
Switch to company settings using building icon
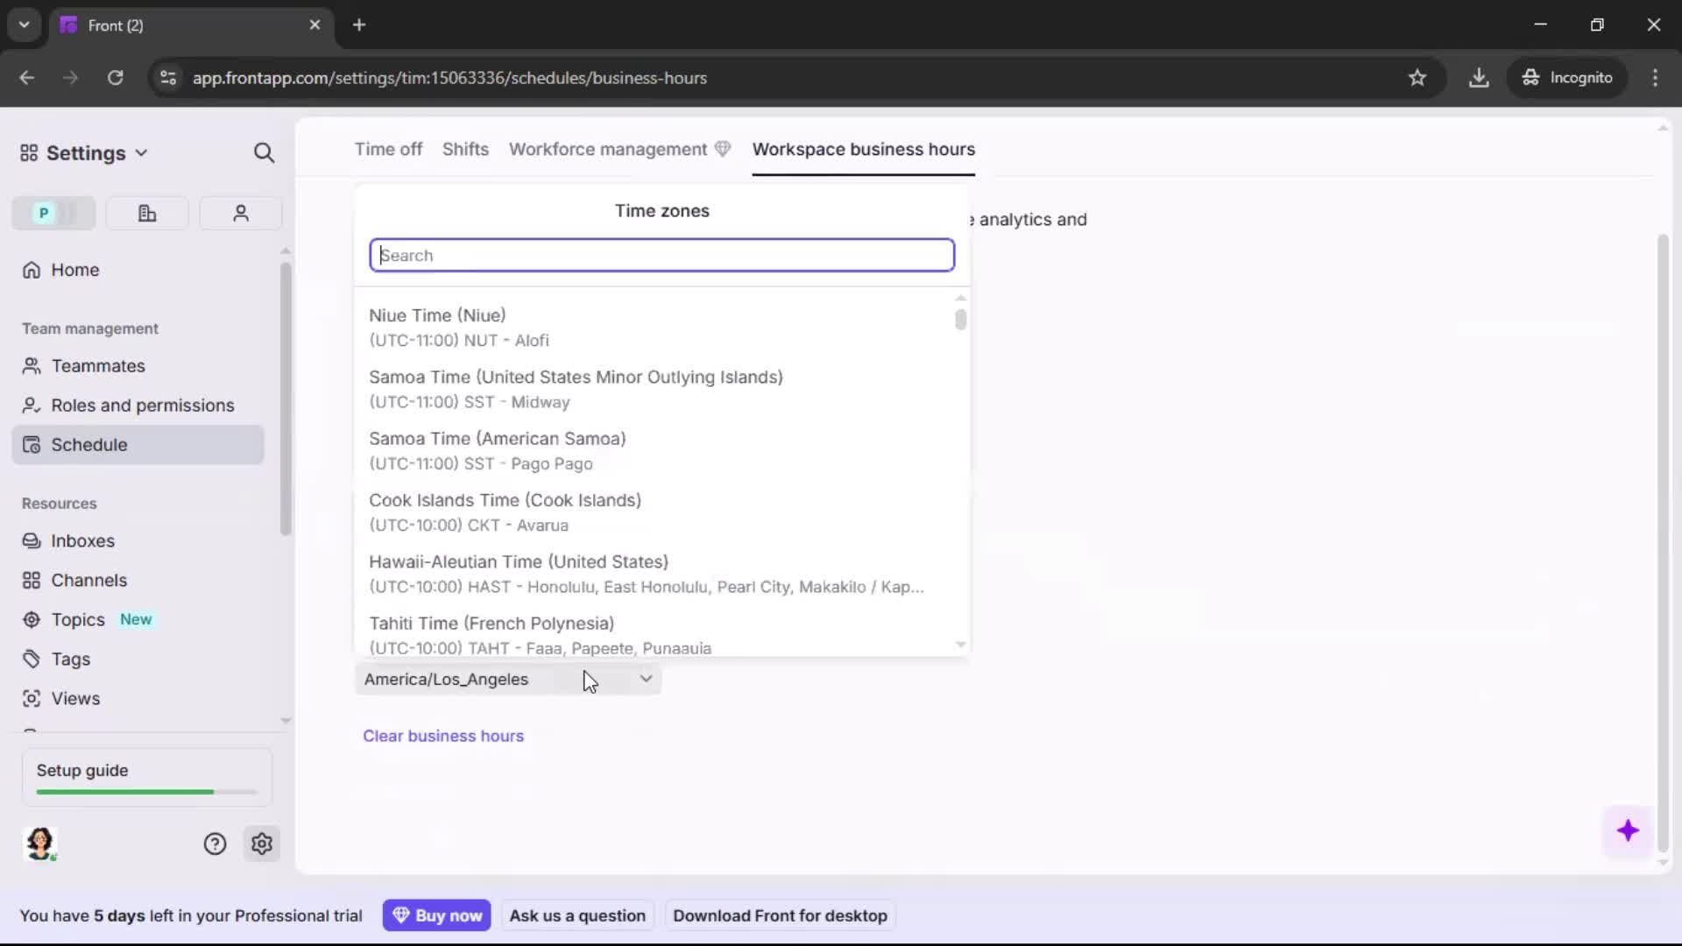(x=146, y=213)
